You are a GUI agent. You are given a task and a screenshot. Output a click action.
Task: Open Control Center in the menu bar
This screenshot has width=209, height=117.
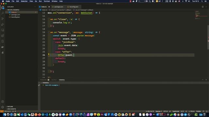[205, 1]
